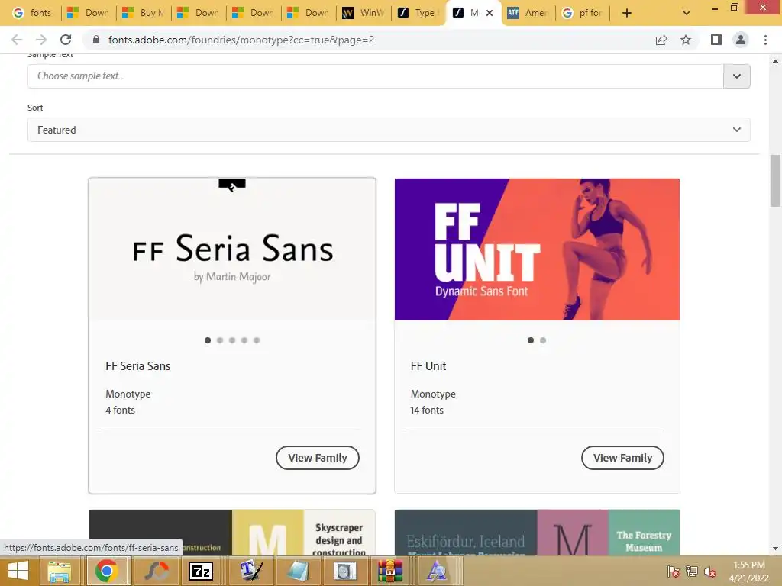Select second FF Seria Sans carousel dot

(220, 340)
